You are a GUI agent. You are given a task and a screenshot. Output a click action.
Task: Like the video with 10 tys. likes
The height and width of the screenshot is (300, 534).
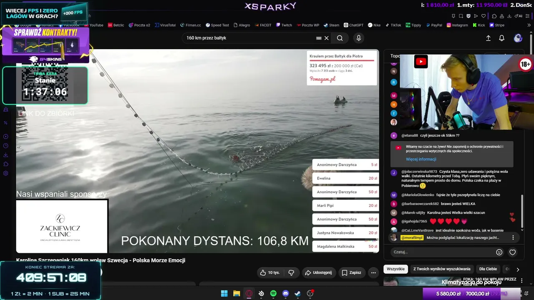click(270, 272)
